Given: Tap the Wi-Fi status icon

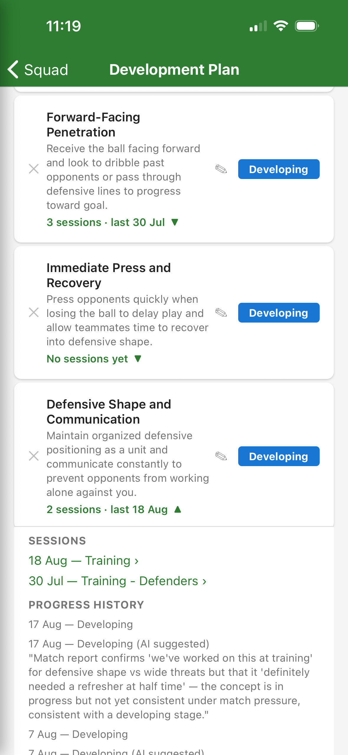Looking at the screenshot, I should pyautogui.click(x=281, y=26).
